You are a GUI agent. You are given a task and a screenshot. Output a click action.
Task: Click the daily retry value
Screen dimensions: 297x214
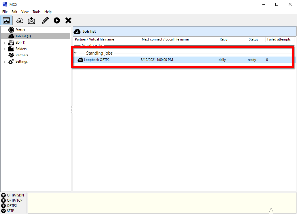point(222,60)
